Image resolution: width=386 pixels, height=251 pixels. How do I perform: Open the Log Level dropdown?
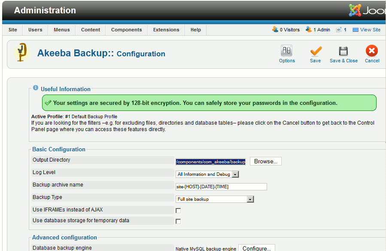pos(207,174)
